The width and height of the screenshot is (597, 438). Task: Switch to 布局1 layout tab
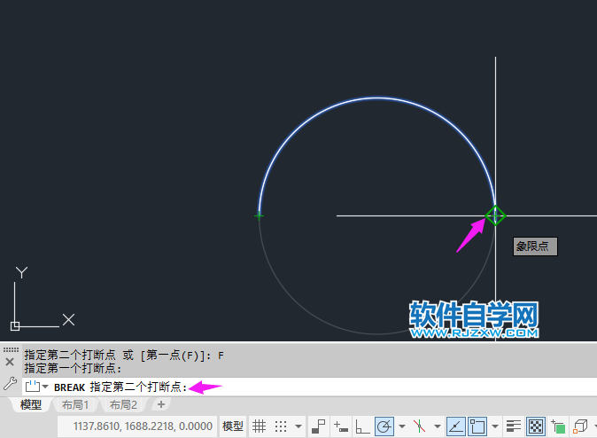point(74,405)
